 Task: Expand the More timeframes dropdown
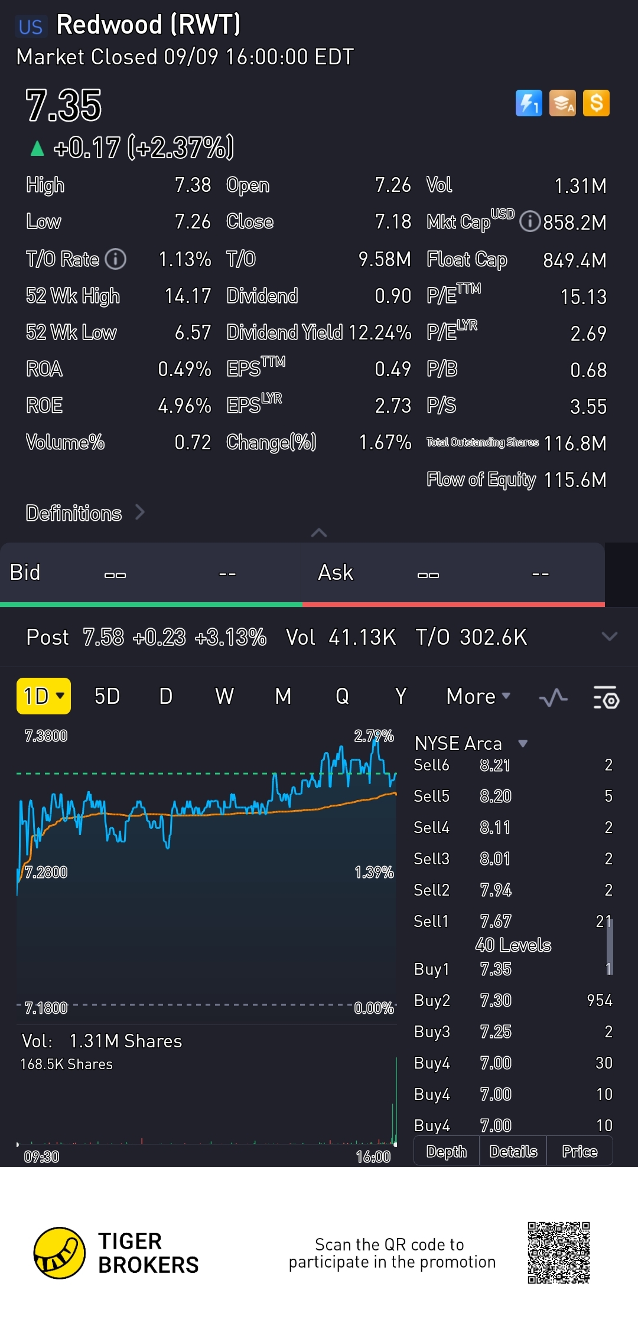click(478, 697)
